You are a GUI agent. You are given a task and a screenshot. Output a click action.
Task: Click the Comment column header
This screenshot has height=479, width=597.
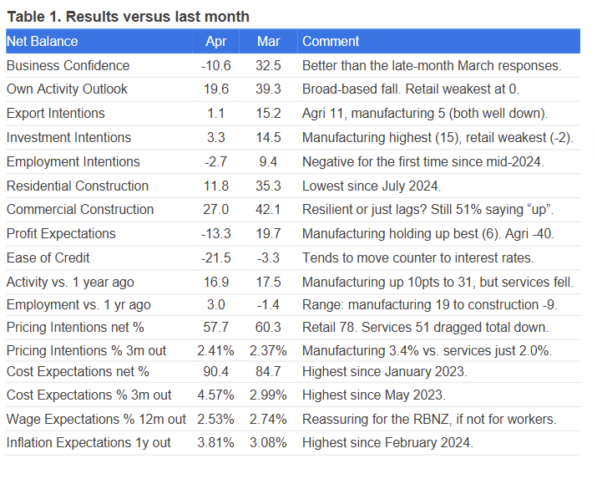click(331, 41)
